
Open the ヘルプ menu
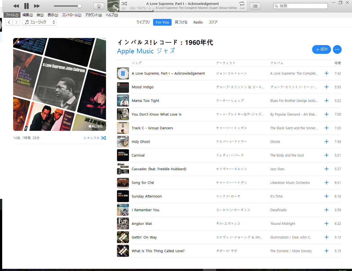[112, 15]
